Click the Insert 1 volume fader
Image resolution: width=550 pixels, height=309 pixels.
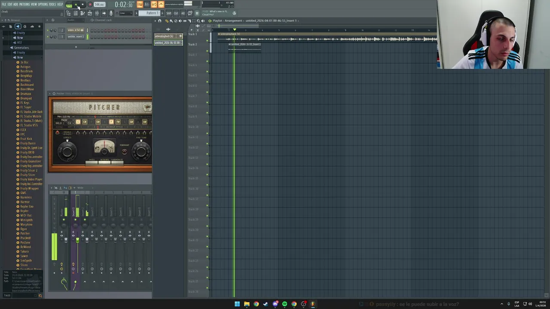pos(77,240)
